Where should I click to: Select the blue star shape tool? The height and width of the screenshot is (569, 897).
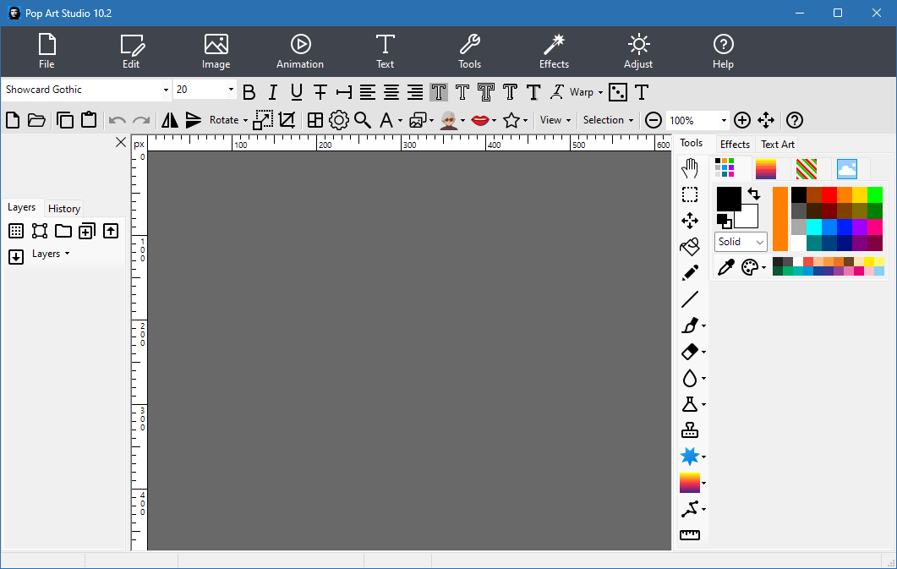click(x=690, y=457)
